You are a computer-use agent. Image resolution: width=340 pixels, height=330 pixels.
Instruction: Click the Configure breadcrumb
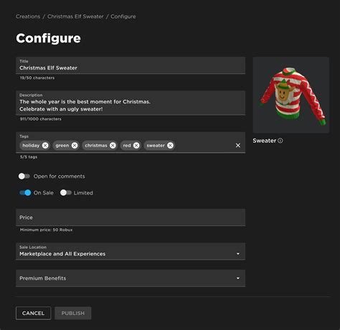tap(123, 16)
